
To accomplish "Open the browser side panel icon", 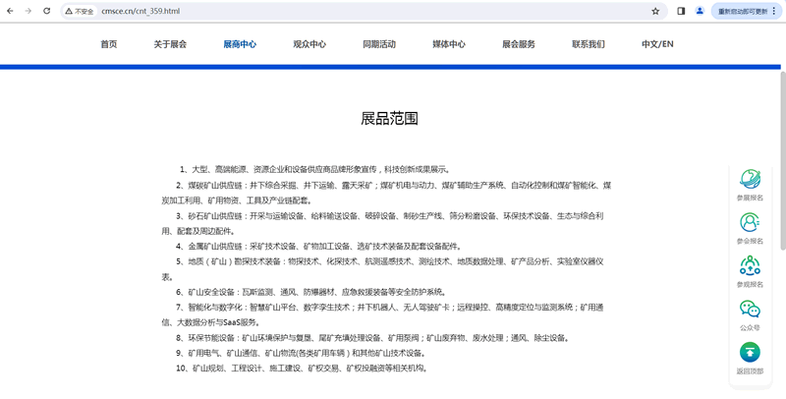I will pos(681,11).
